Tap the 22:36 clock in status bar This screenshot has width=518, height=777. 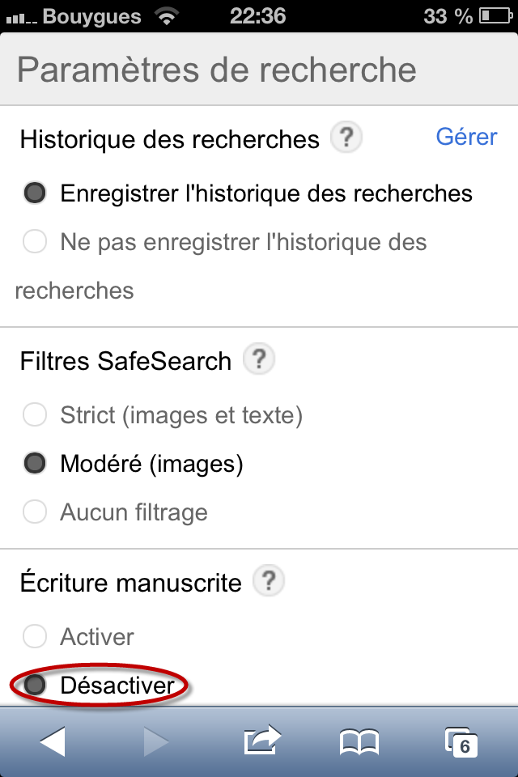[257, 16]
